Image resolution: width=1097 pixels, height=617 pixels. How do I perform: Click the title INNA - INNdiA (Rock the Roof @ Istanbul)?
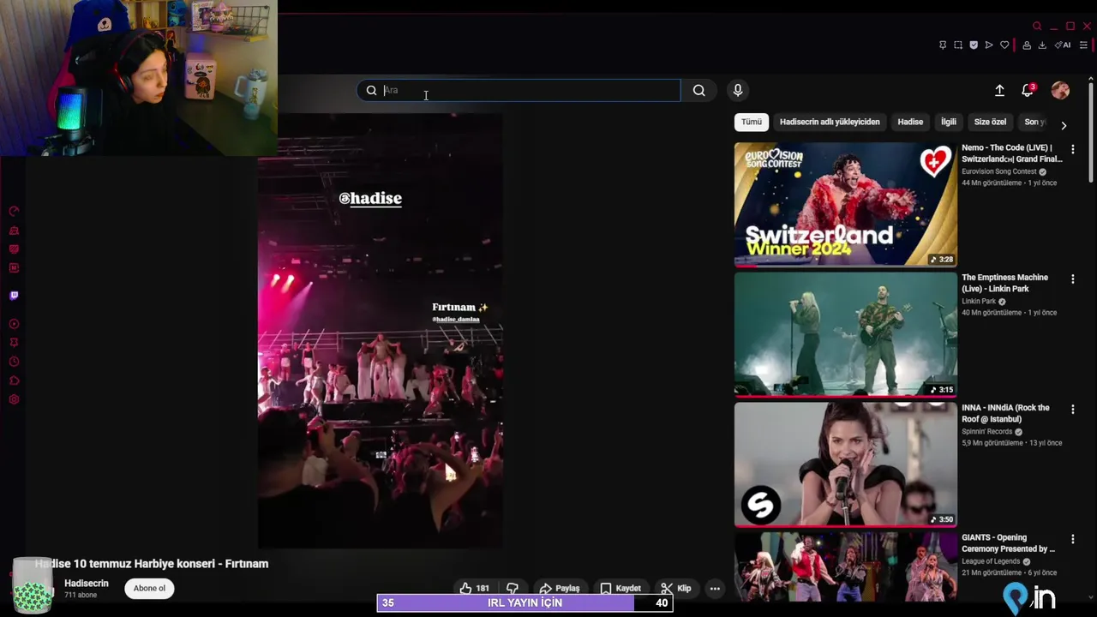[x=1005, y=413]
